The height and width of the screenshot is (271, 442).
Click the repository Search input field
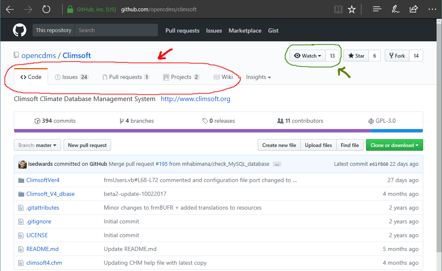(116, 30)
